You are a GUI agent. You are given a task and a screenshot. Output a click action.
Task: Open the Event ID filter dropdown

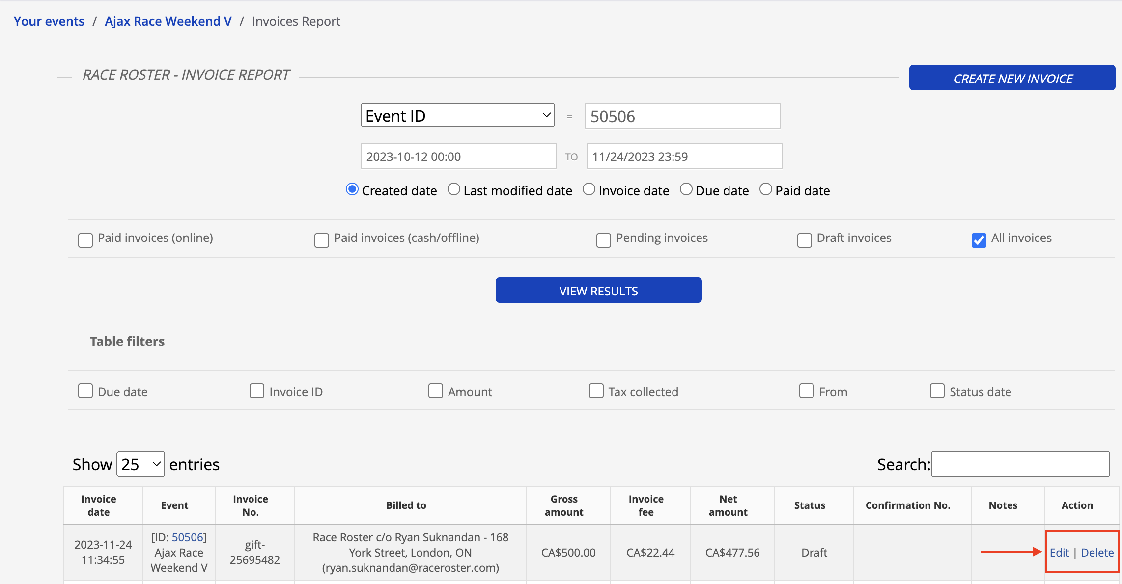point(457,115)
